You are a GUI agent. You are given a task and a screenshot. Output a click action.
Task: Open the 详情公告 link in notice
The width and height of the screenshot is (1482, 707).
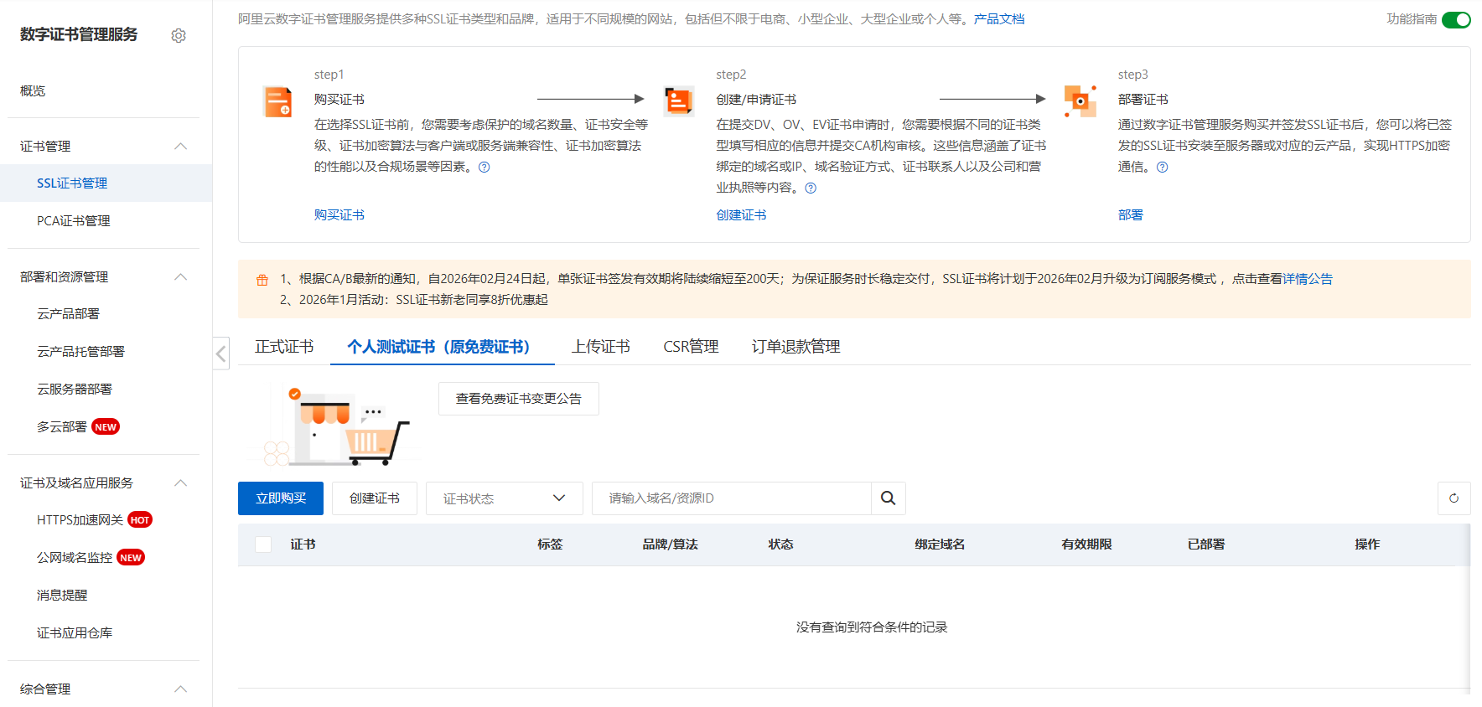1307,279
